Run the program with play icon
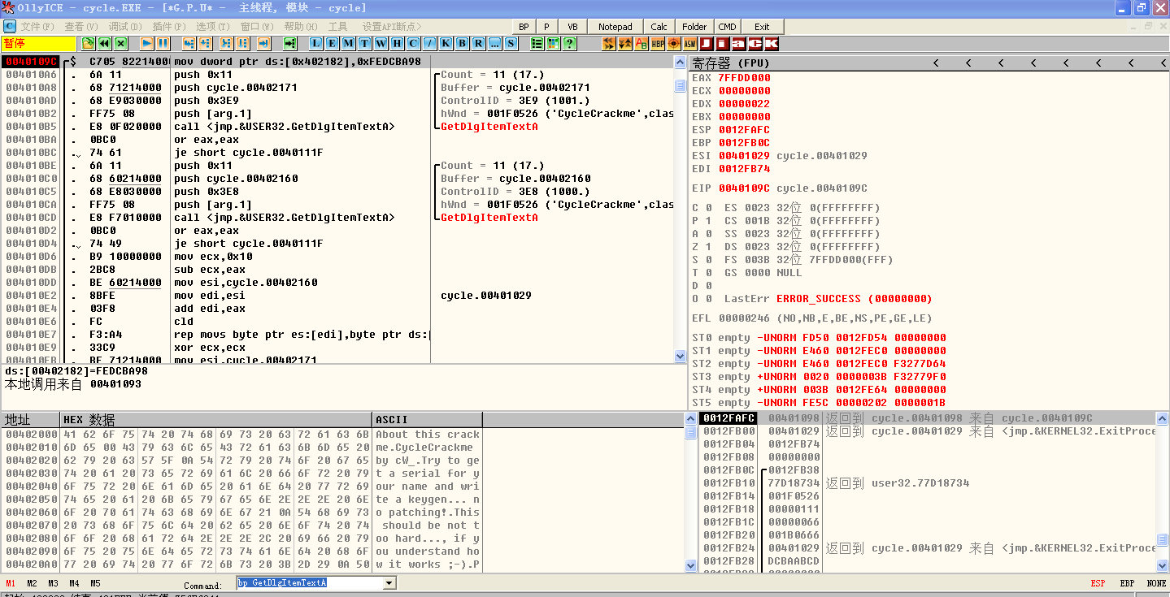 147,43
